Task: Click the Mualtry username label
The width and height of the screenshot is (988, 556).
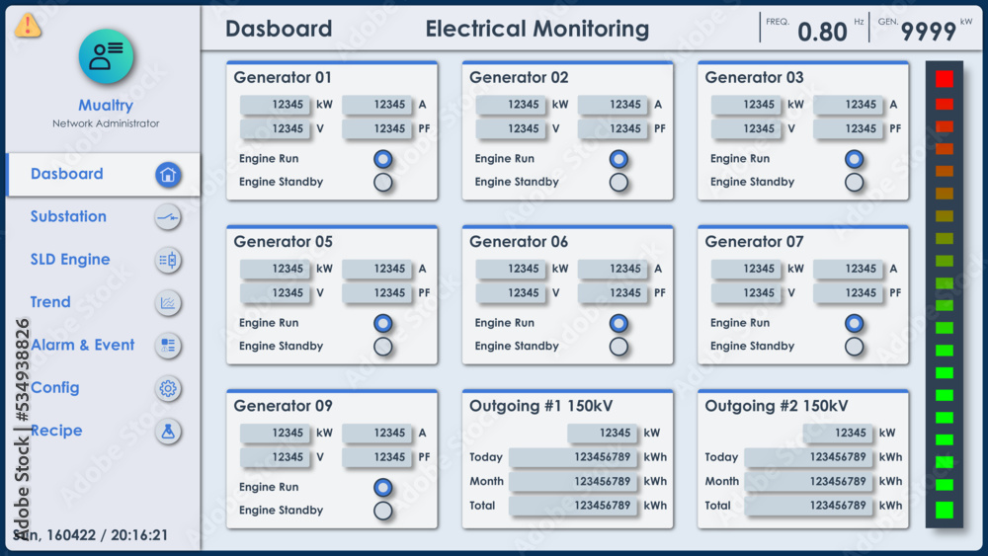Action: pos(106,105)
